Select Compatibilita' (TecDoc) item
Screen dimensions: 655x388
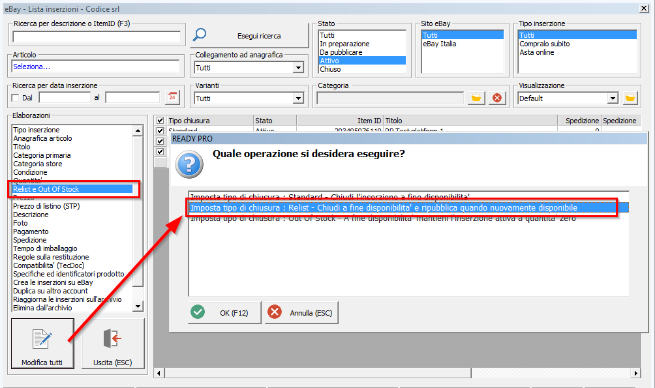point(48,265)
